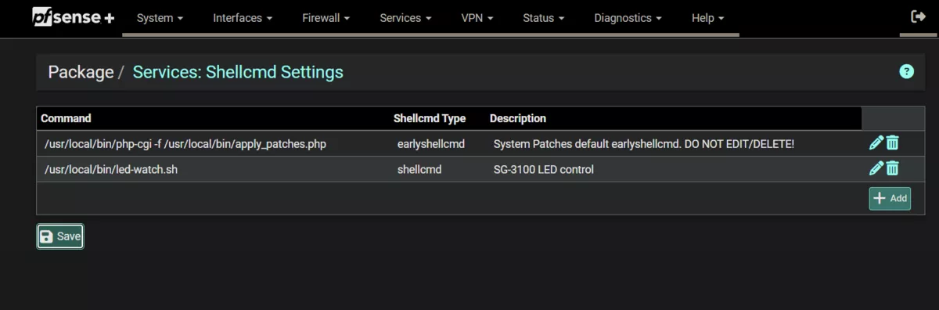Click the logout icon in top bar
This screenshot has height=310, width=939.
[x=919, y=16]
